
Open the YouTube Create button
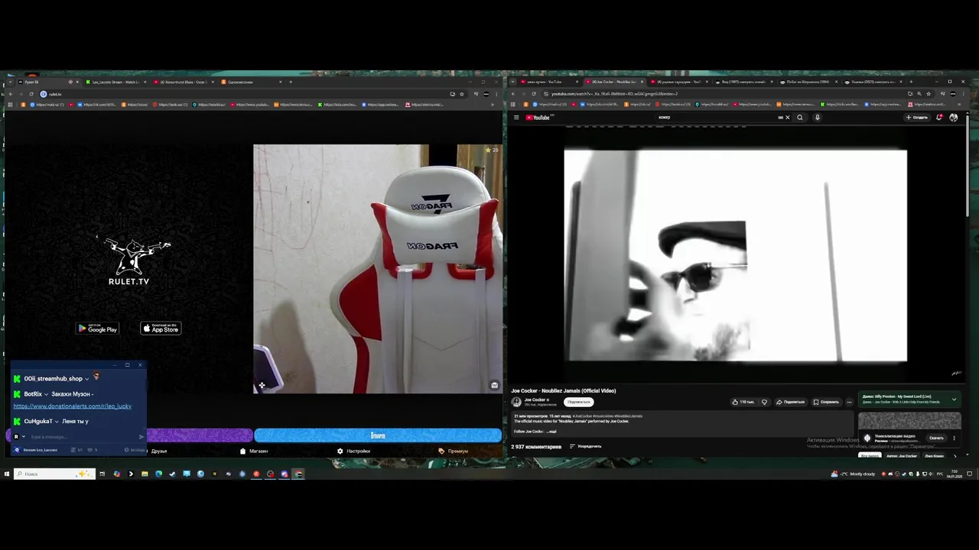pyautogui.click(x=916, y=118)
